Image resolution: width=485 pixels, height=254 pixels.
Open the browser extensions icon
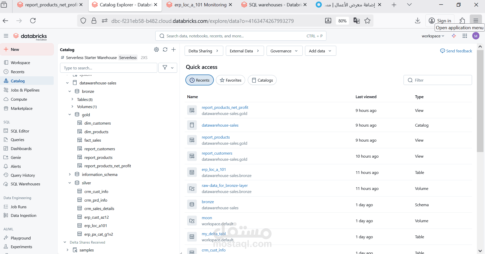point(462,21)
